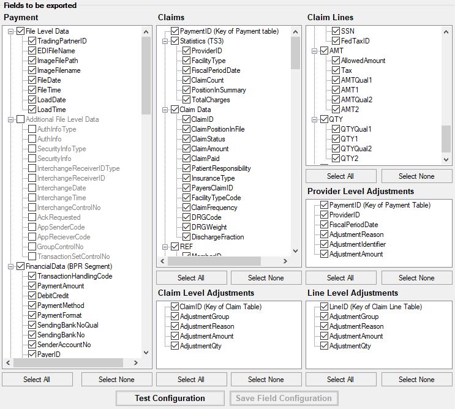Image resolution: width=455 pixels, height=409 pixels.
Task: Toggle AdjustmentGroup checkbox in Line Level Adjustments
Action: [x=324, y=317]
